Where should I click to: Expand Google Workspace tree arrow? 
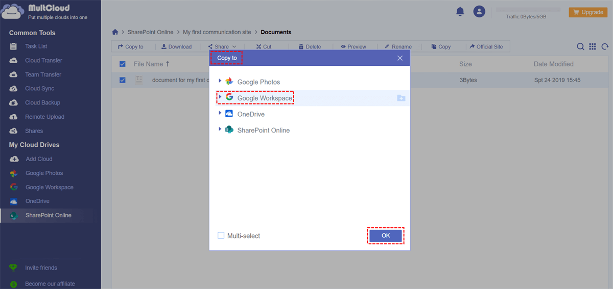(220, 97)
